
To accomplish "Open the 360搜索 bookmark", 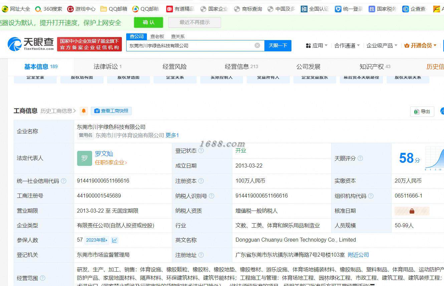I will (49, 9).
